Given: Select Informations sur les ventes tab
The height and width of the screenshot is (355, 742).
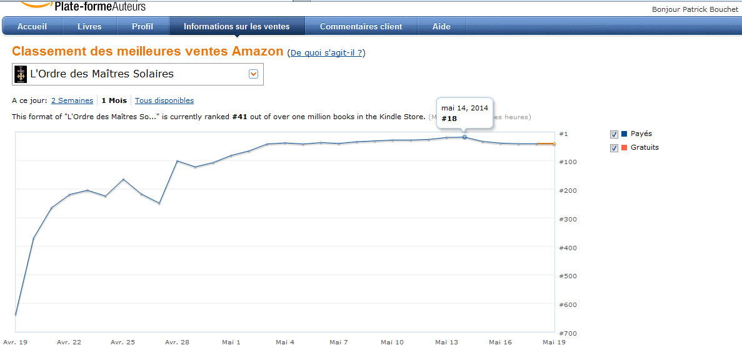Looking at the screenshot, I should [237, 26].
